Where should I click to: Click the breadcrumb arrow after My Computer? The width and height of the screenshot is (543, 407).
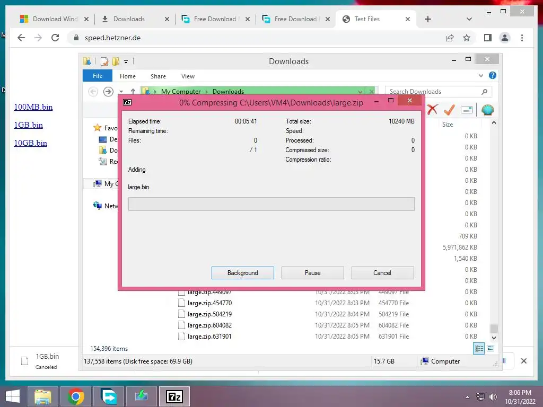coord(207,92)
